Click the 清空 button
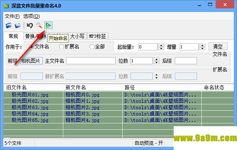 (218, 46)
